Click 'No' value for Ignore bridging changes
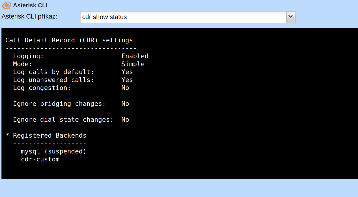The width and height of the screenshot is (358, 197). 125,104
